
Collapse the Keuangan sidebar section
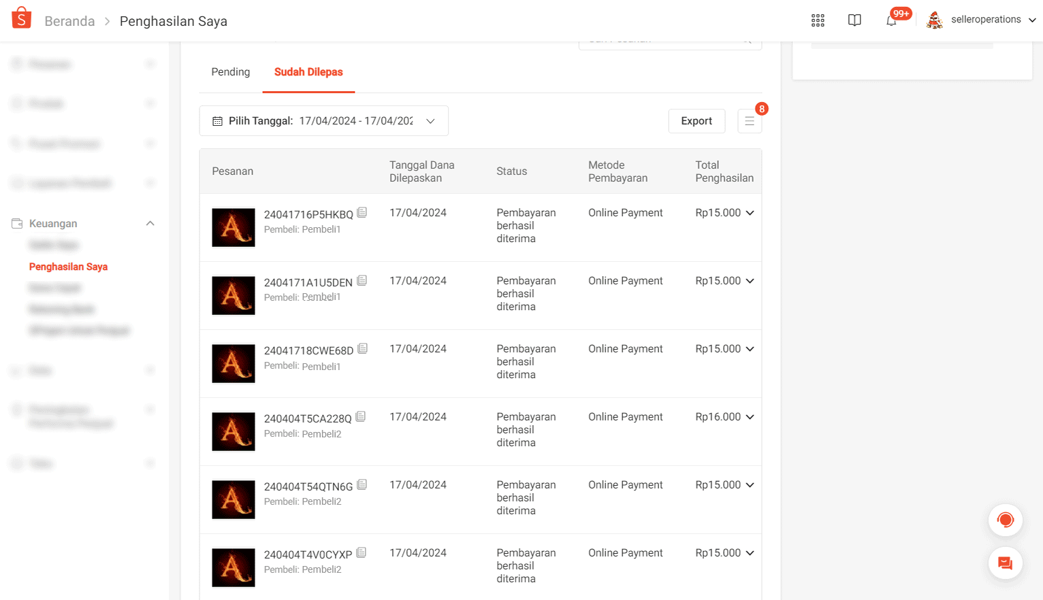150,224
